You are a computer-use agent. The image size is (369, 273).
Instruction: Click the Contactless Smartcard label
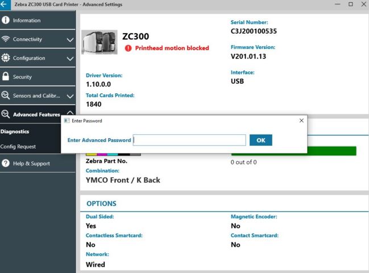tap(114, 235)
